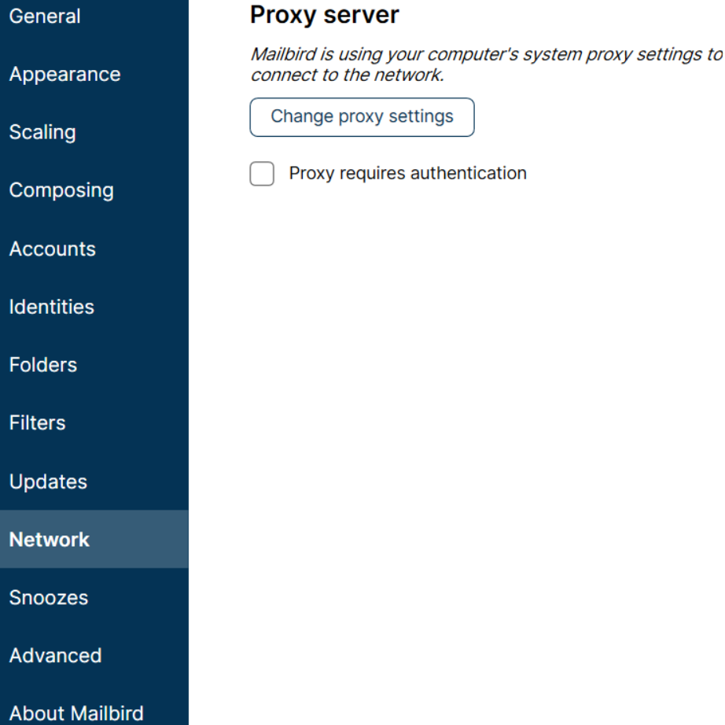Select Folders in the sidebar
This screenshot has width=725, height=725.
94,365
